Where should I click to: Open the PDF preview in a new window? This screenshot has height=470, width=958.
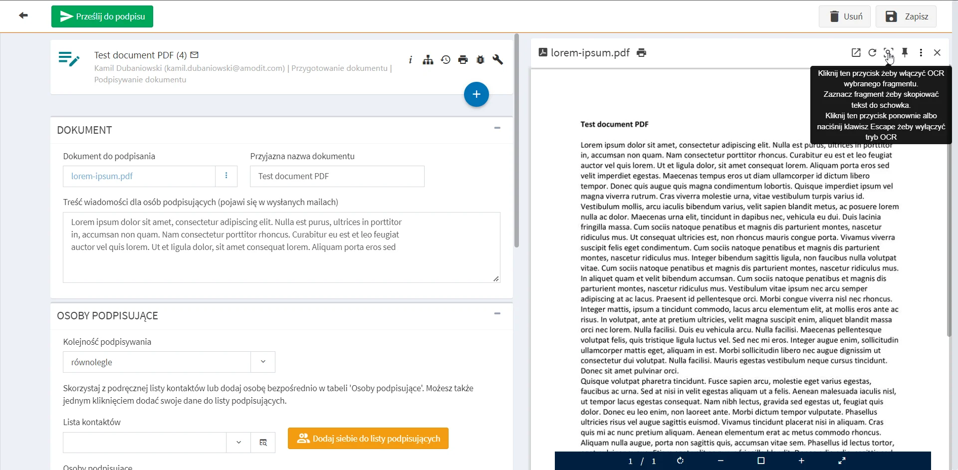coord(856,52)
